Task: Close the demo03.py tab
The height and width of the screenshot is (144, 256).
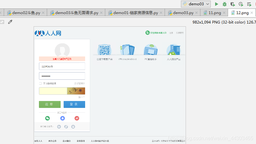Action: click(196, 13)
